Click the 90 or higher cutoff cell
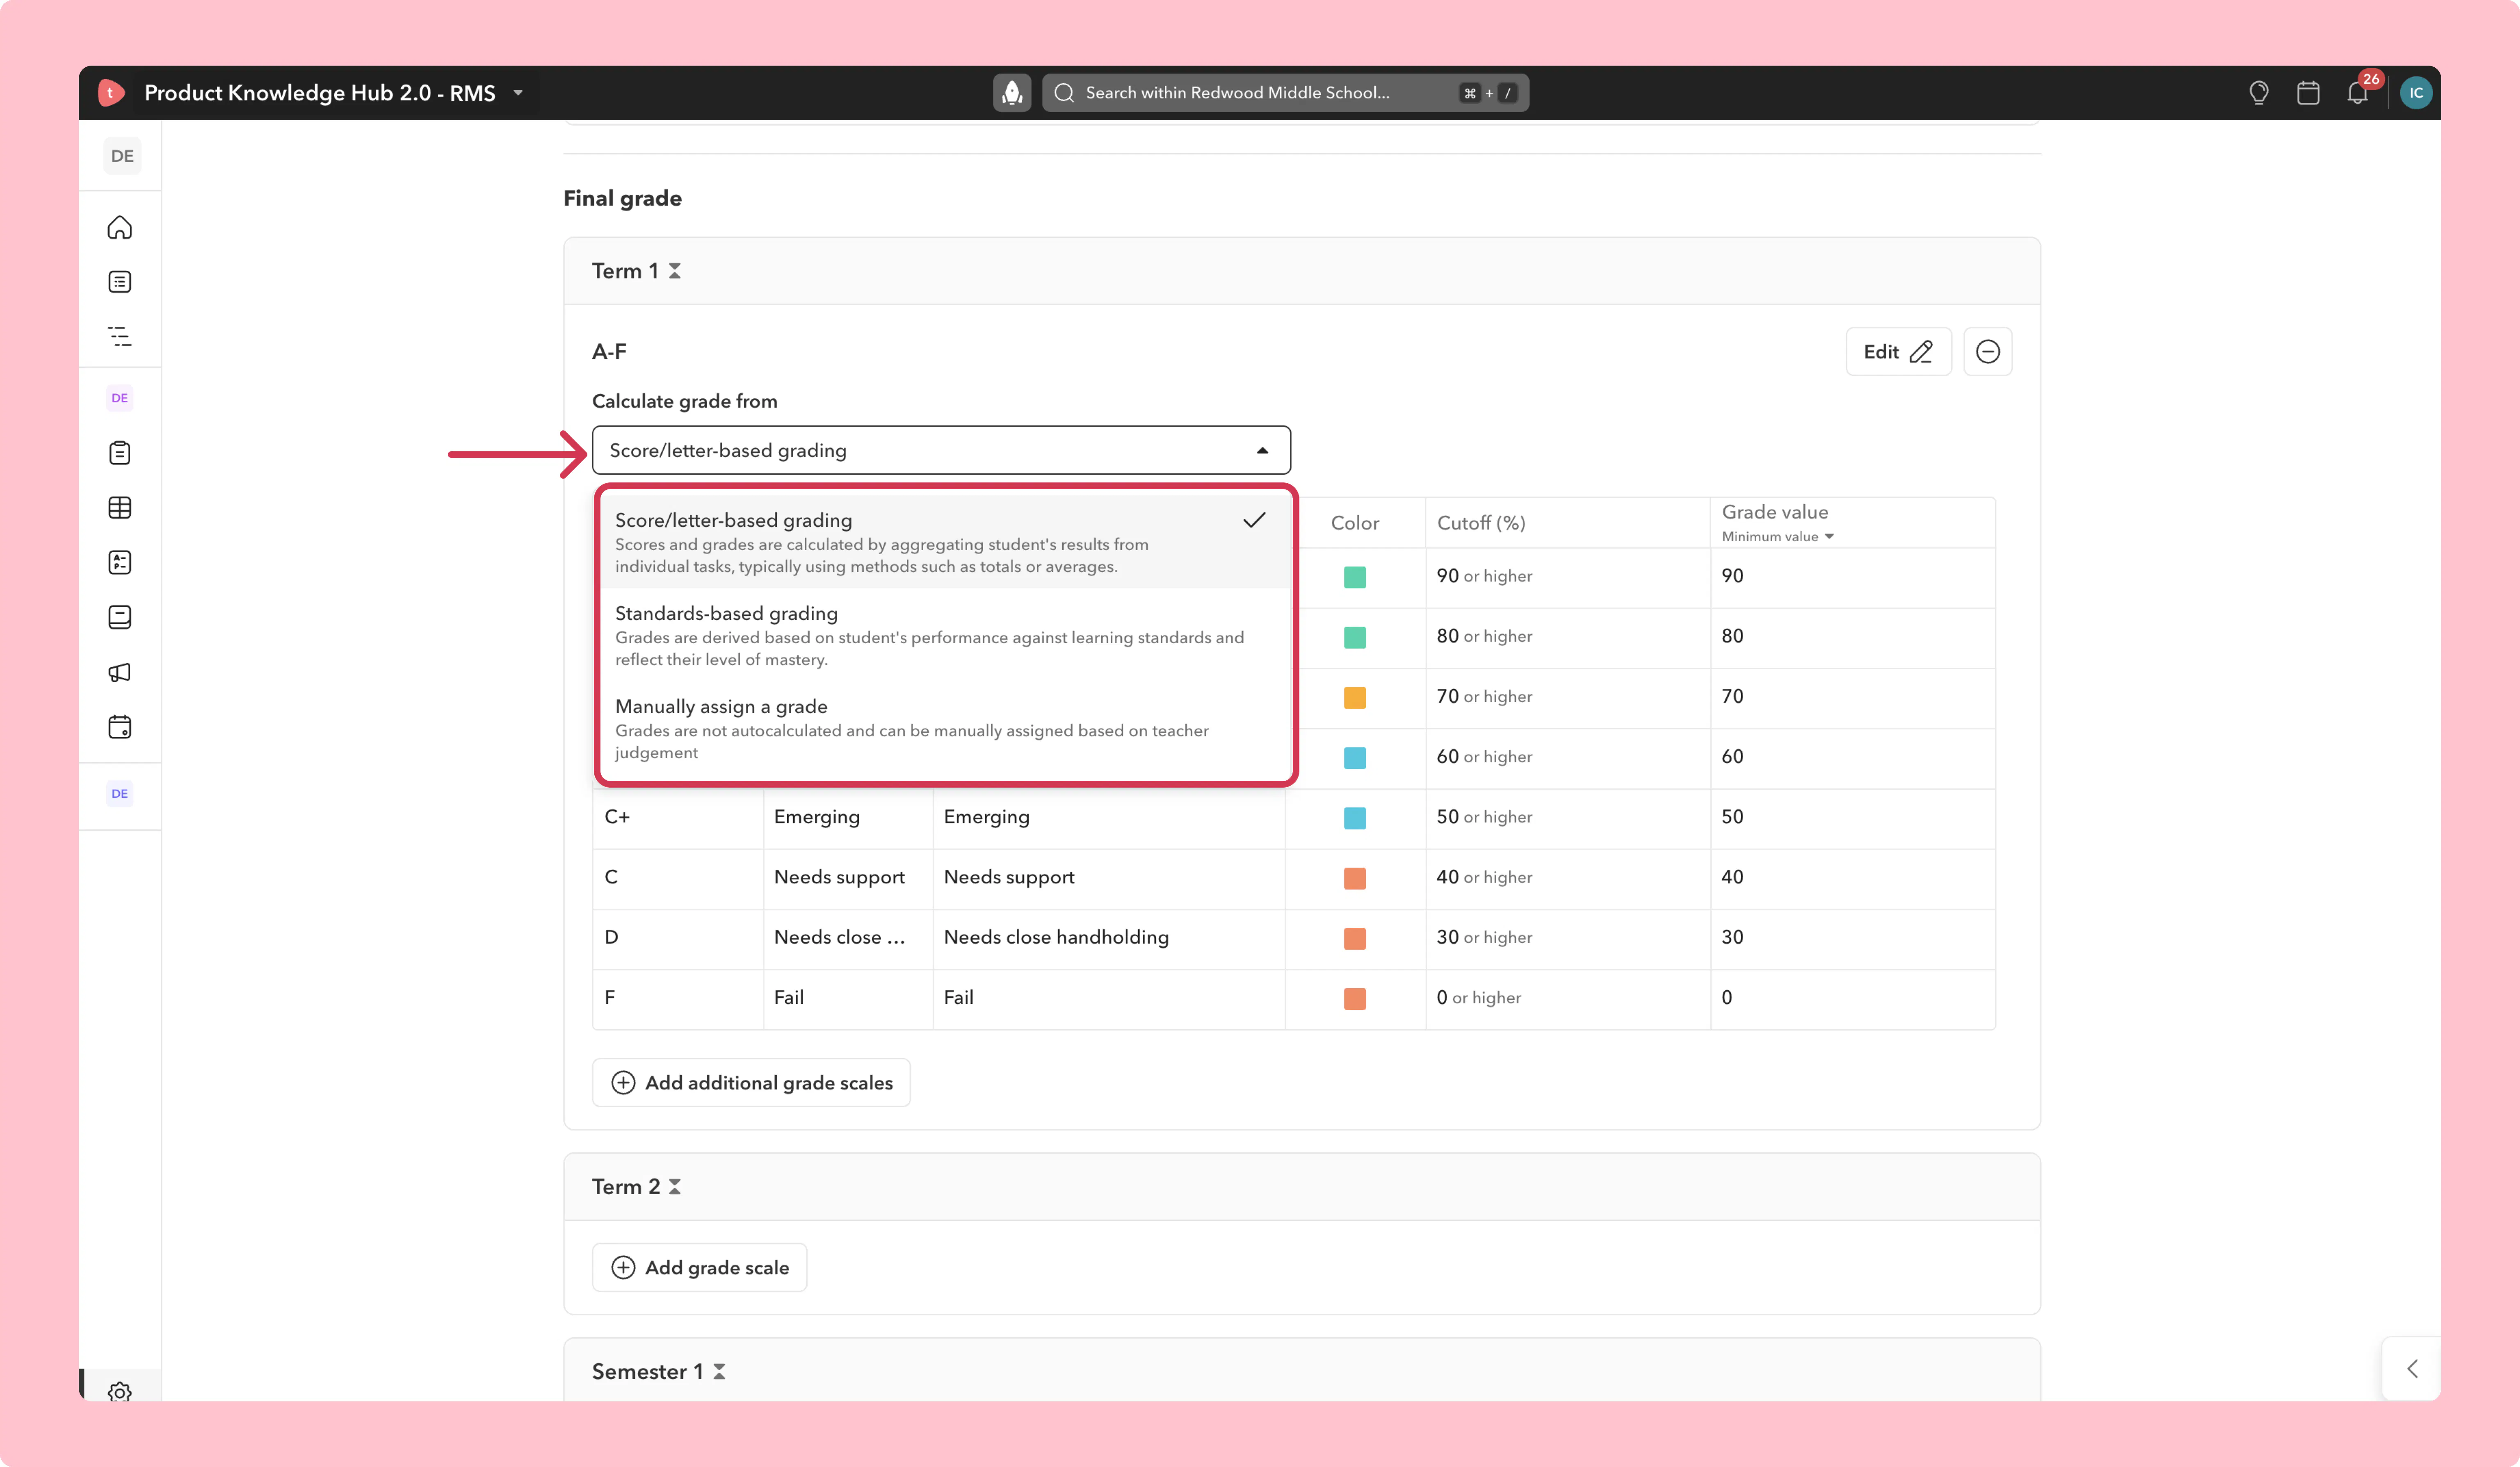Viewport: 2520px width, 1467px height. (x=1568, y=577)
